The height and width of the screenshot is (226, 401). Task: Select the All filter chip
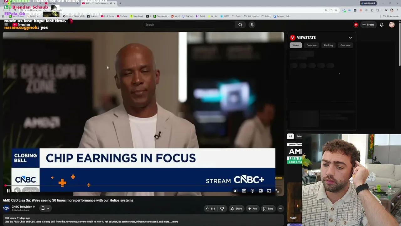[290, 136]
